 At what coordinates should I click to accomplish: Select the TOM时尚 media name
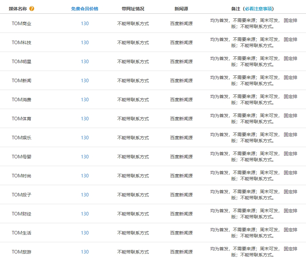coord(22,176)
